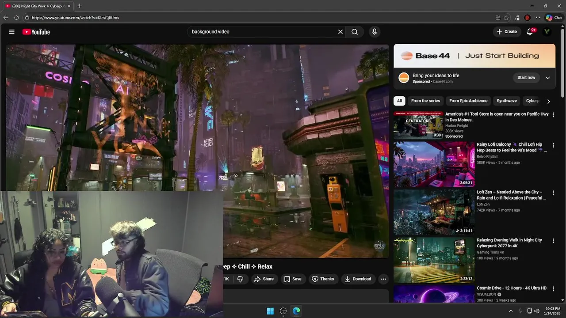Open Rainy Lofi Balcony video thumbnail

coord(434,164)
